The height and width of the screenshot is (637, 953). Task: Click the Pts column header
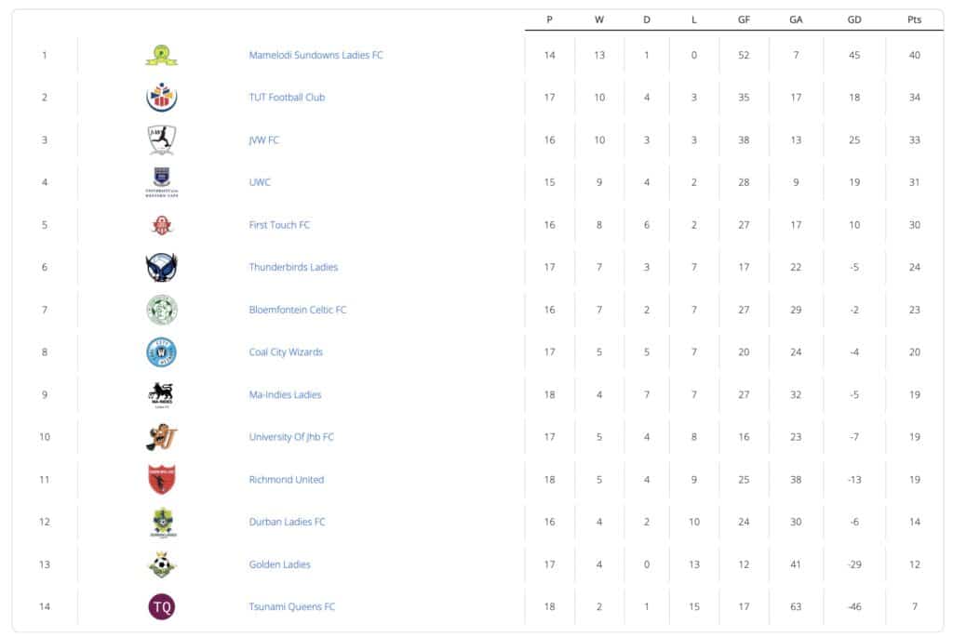915,20
